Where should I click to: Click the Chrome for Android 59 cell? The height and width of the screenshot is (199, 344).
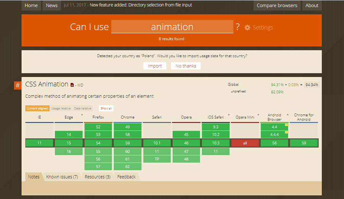click(x=304, y=143)
